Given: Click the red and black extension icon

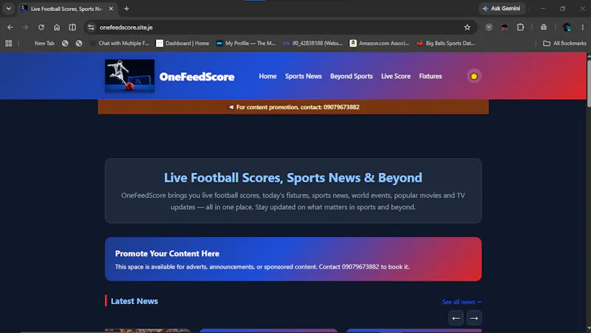Looking at the screenshot, I should point(505,27).
